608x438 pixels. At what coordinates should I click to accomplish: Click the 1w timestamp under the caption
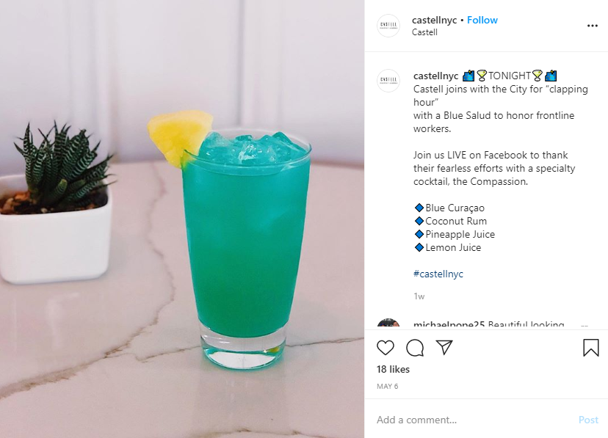[419, 296]
